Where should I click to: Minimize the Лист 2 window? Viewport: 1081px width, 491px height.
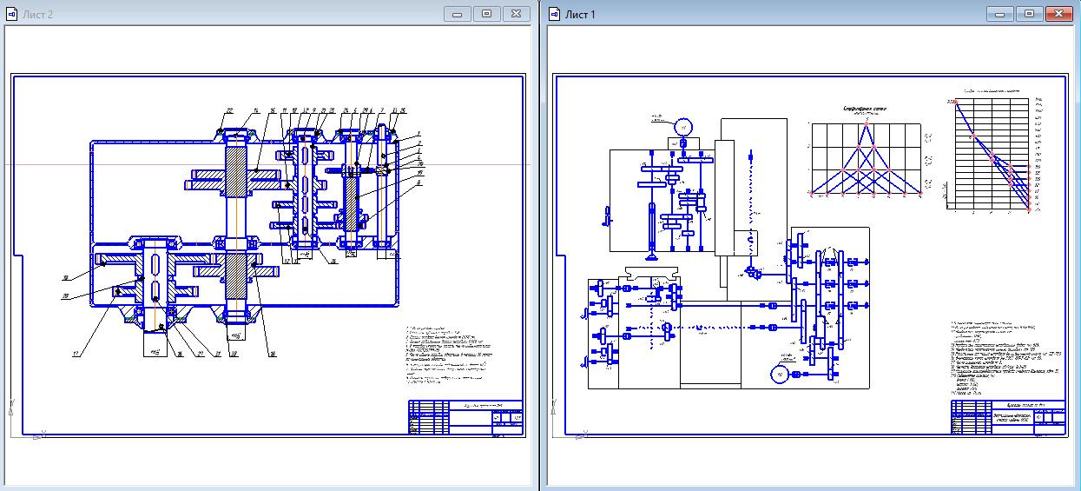457,13
